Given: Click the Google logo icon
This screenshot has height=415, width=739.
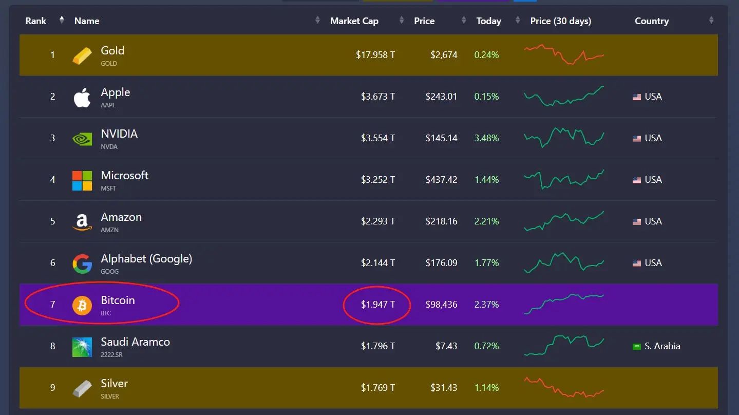Looking at the screenshot, I should pyautogui.click(x=82, y=264).
